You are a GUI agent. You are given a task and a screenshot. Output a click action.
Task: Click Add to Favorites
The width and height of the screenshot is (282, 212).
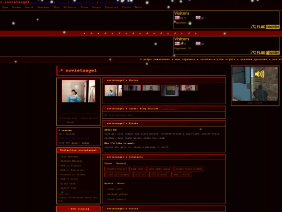coord(72,170)
